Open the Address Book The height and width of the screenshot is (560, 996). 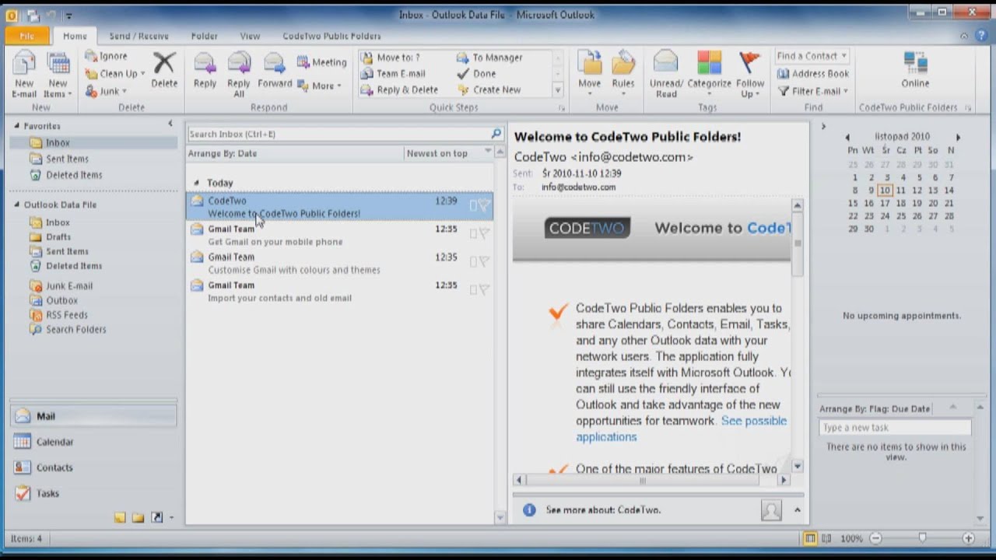pos(813,74)
